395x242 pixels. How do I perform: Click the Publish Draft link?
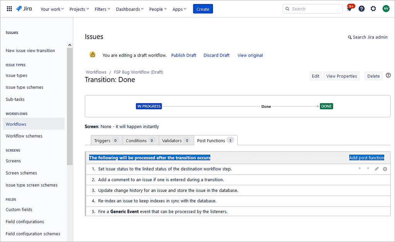point(184,55)
